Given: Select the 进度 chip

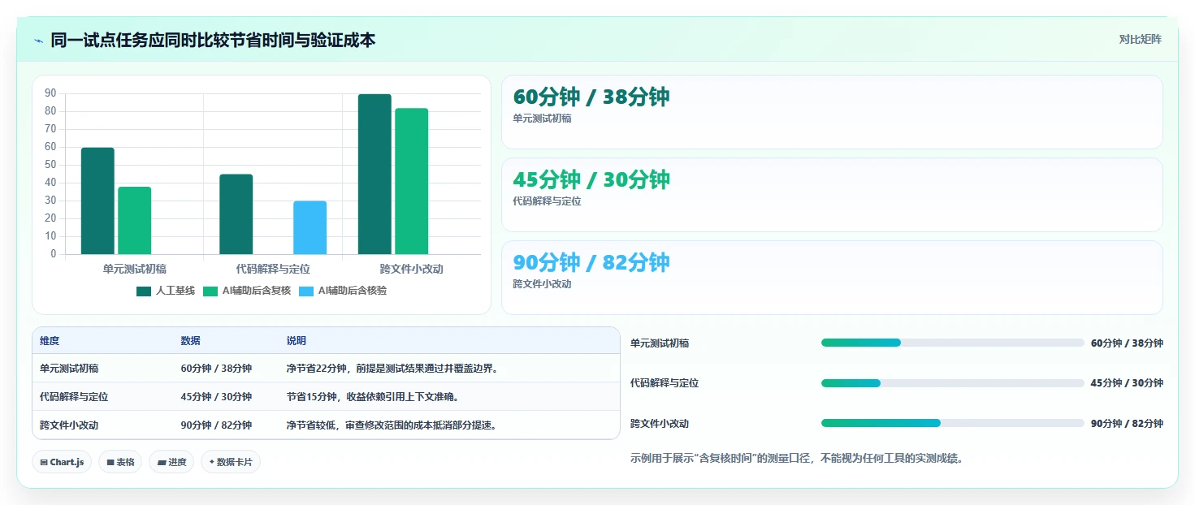Looking at the screenshot, I should pyautogui.click(x=171, y=462).
